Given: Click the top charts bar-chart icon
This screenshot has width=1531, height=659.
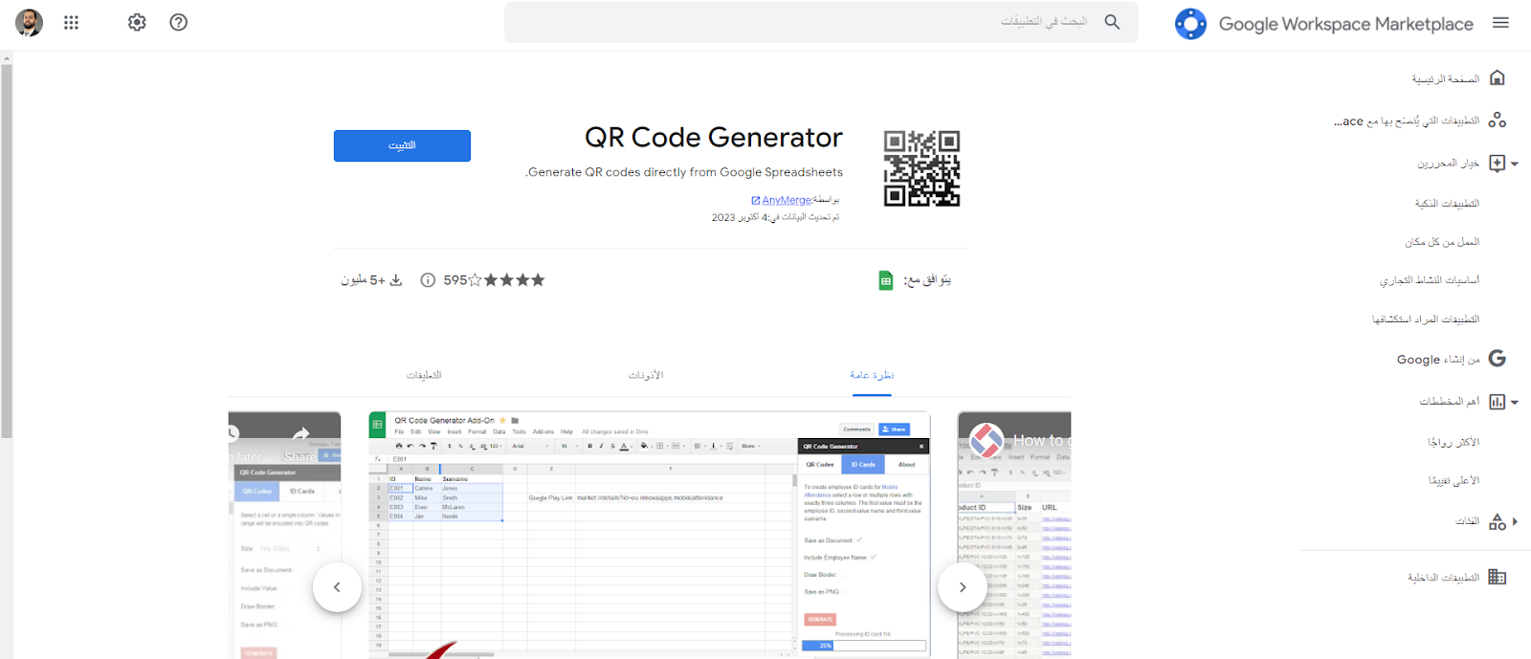Looking at the screenshot, I should tap(1498, 402).
